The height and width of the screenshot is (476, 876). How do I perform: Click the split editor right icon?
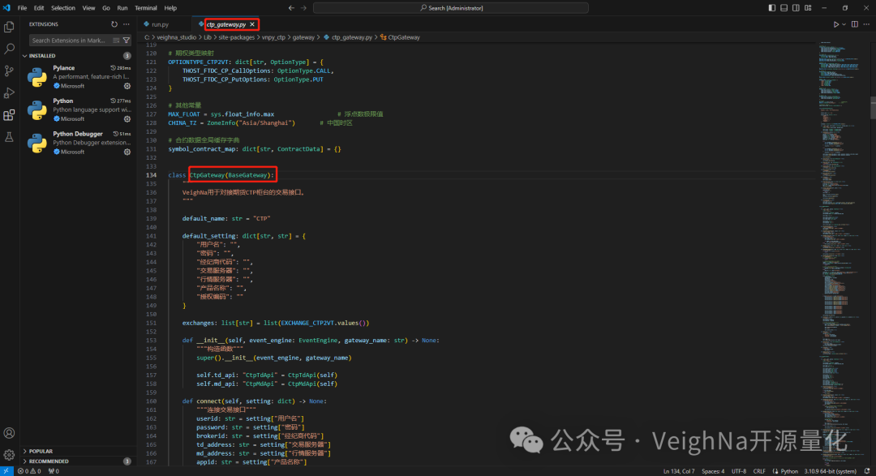[x=855, y=24]
